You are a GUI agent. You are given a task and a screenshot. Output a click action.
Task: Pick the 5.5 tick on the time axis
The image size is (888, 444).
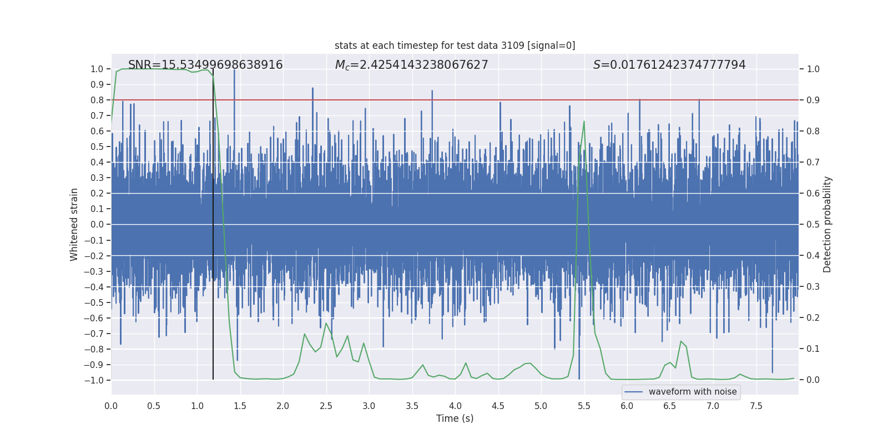[584, 406]
